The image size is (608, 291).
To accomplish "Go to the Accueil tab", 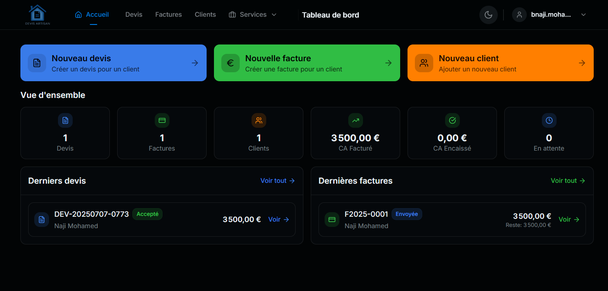I will (x=92, y=15).
